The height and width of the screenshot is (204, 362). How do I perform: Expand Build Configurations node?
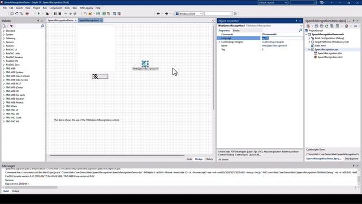[x=309, y=38]
